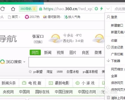This screenshot has width=125, height=100.
Task: Select 全屏 in the menu
Action: tap(114, 76)
